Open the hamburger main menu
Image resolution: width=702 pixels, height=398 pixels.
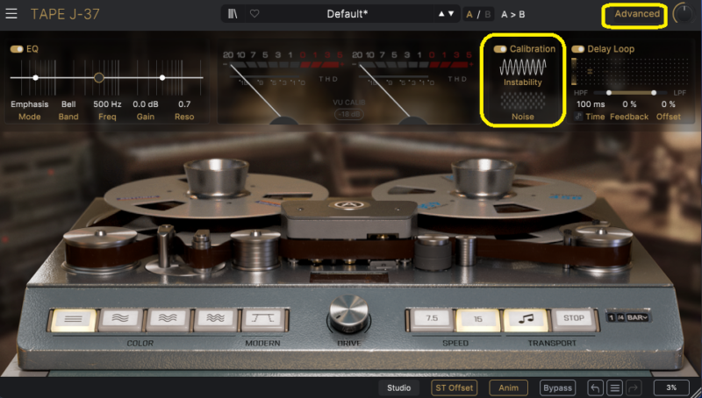(x=12, y=14)
